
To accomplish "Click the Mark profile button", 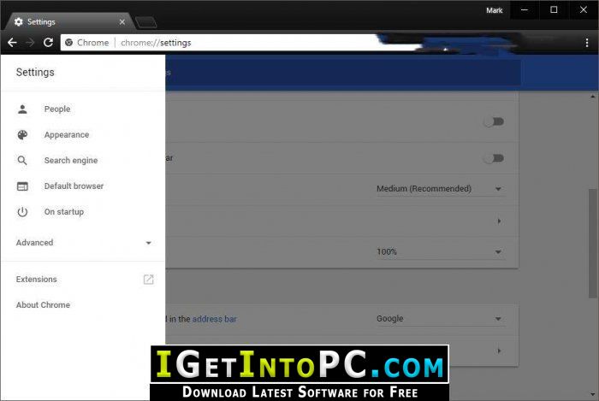I will click(495, 10).
